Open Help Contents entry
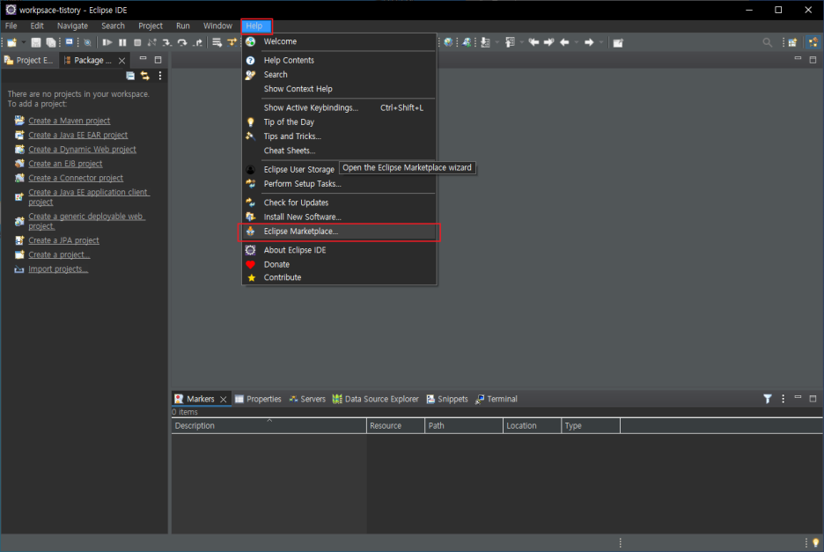Viewport: 824px width, 552px height. (x=339, y=61)
